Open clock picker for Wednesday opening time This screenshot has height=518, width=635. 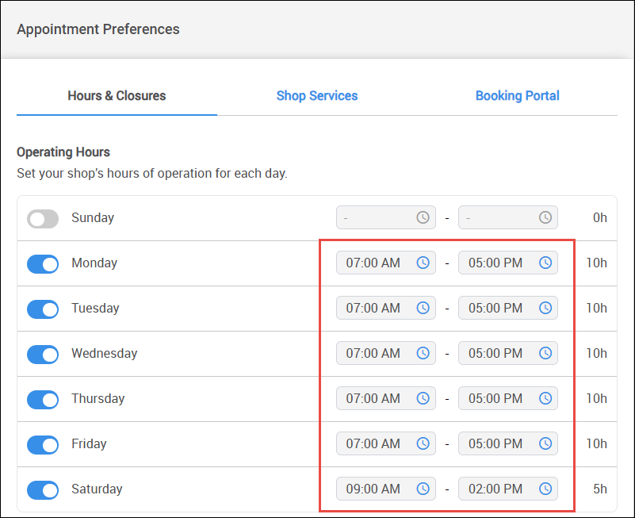click(423, 353)
